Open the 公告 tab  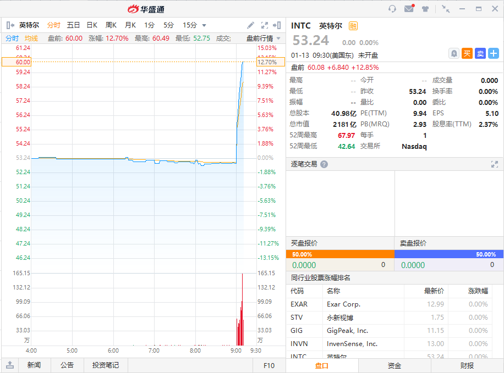coord(67,365)
